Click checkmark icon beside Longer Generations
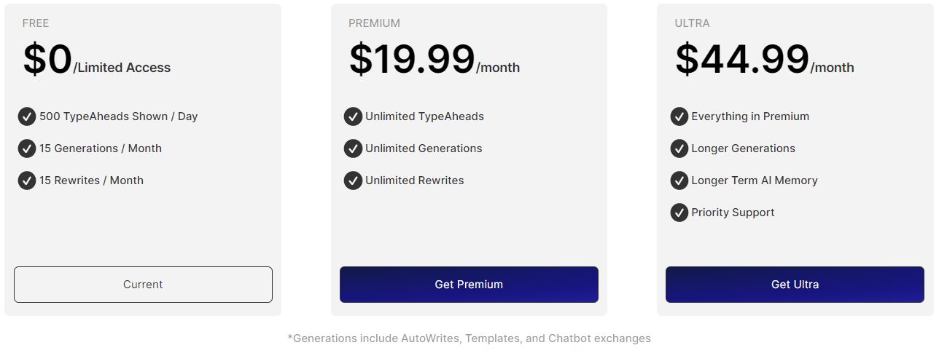 679,148
